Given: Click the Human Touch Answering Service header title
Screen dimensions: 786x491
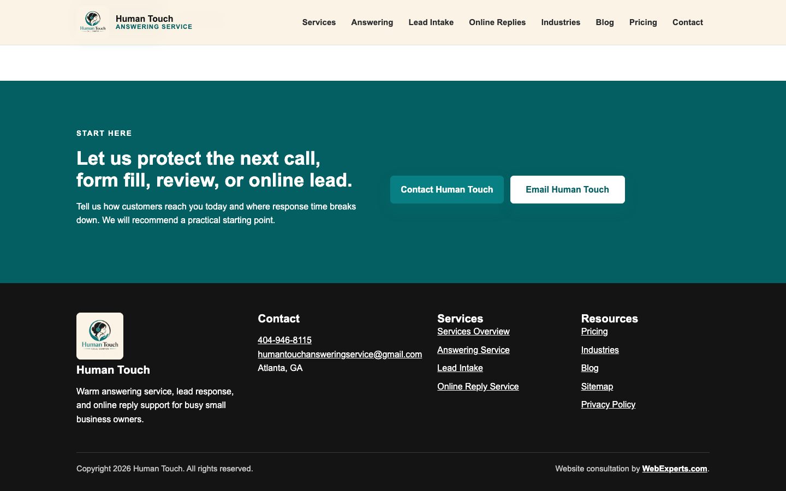Looking at the screenshot, I should coord(154,22).
